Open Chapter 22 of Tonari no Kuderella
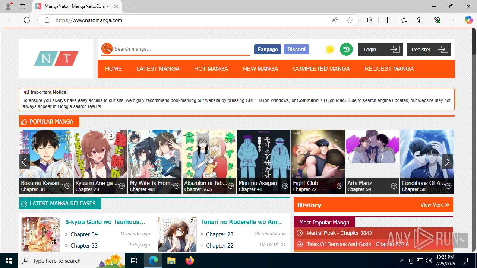This screenshot has height=268, width=477. tap(220, 245)
